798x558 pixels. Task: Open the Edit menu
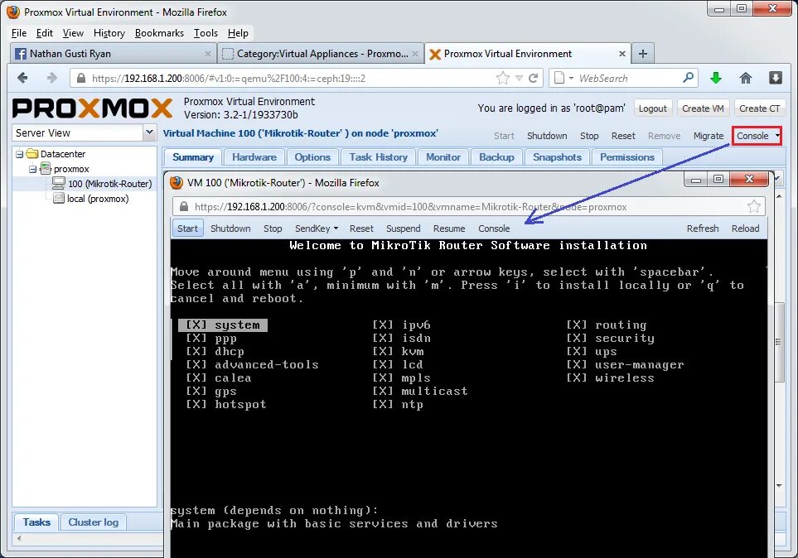pyautogui.click(x=44, y=33)
